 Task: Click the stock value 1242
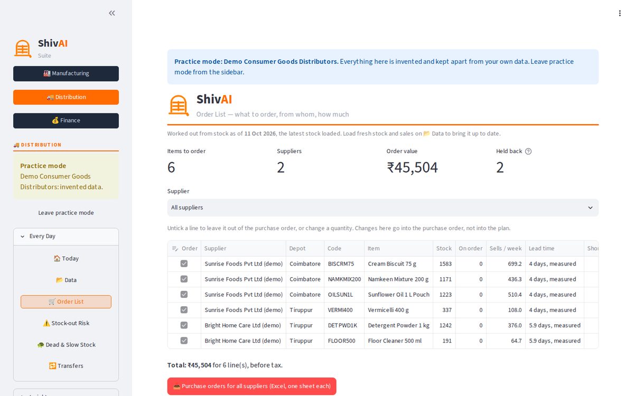tap(444, 325)
